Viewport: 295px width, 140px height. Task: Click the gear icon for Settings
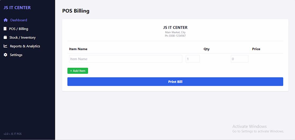point(5,55)
